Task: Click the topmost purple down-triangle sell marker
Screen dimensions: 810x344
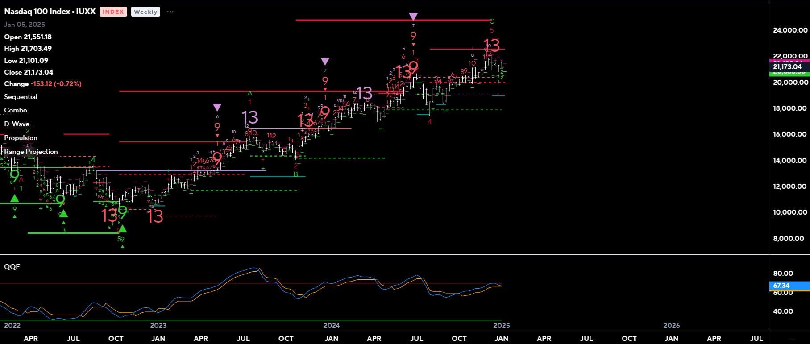Action: coord(413,17)
